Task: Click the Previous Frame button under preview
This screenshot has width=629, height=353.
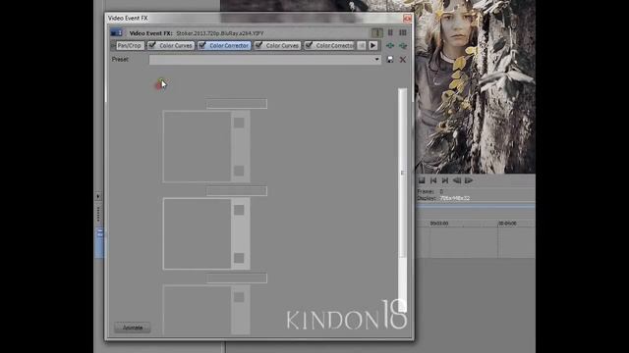Action: click(457, 180)
